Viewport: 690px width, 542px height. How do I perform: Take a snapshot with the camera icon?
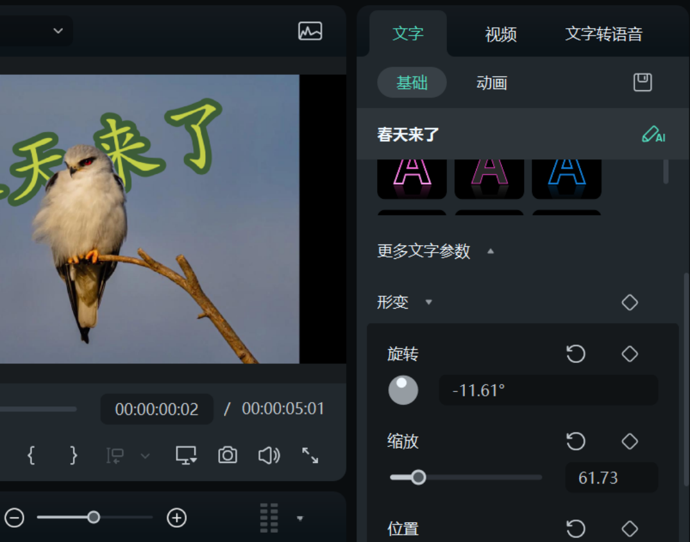click(x=227, y=455)
